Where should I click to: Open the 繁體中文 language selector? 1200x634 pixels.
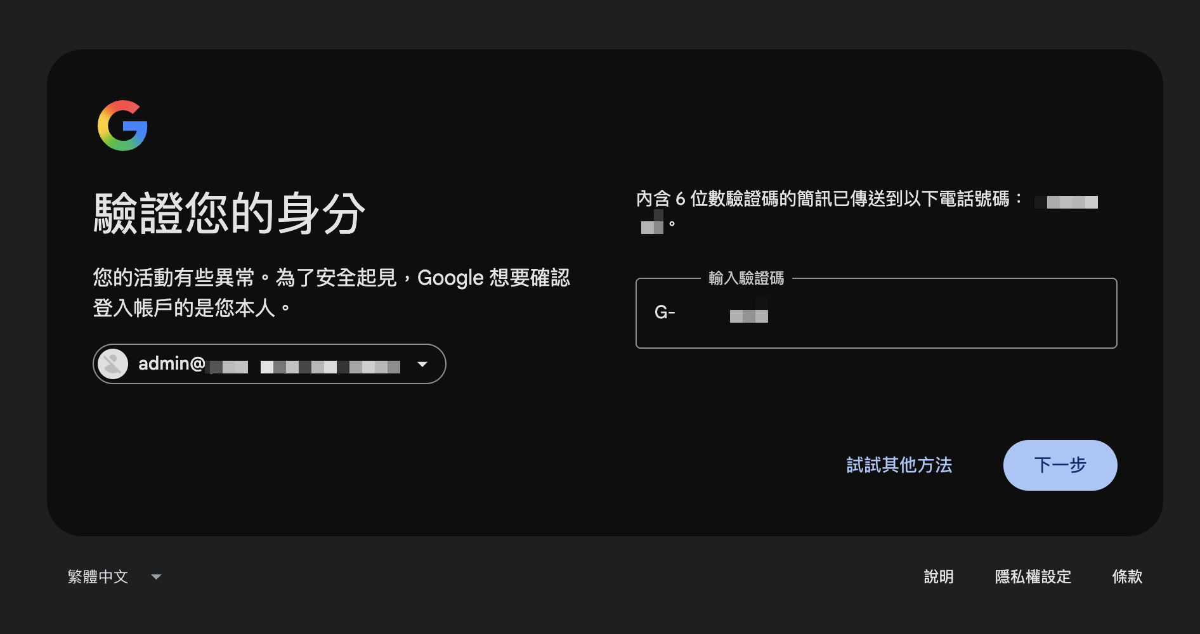coord(114,577)
